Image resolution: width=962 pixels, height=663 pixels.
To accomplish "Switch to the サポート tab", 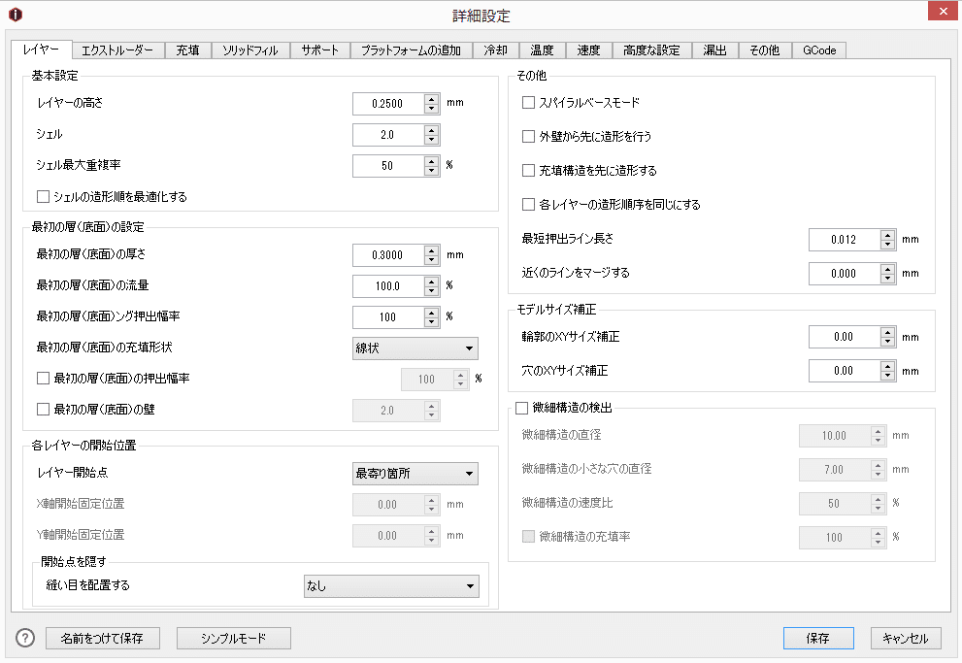I will click(319, 50).
